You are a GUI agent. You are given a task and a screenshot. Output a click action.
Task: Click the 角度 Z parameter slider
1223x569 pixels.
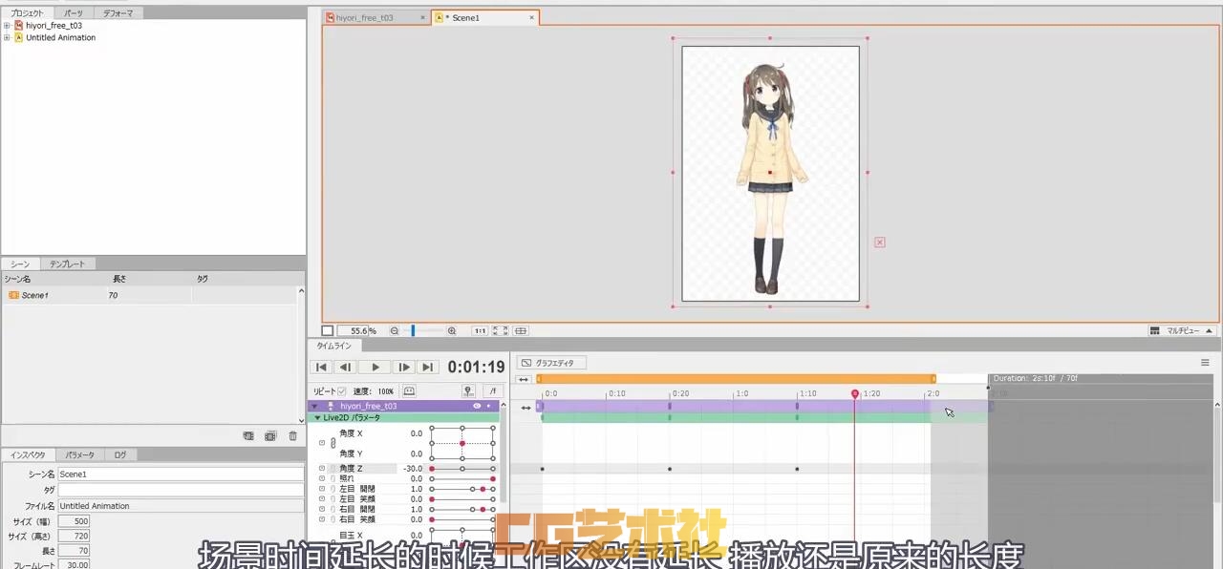click(462, 469)
